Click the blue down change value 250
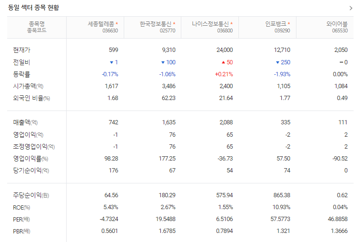The image size is (355, 242). 285,62
